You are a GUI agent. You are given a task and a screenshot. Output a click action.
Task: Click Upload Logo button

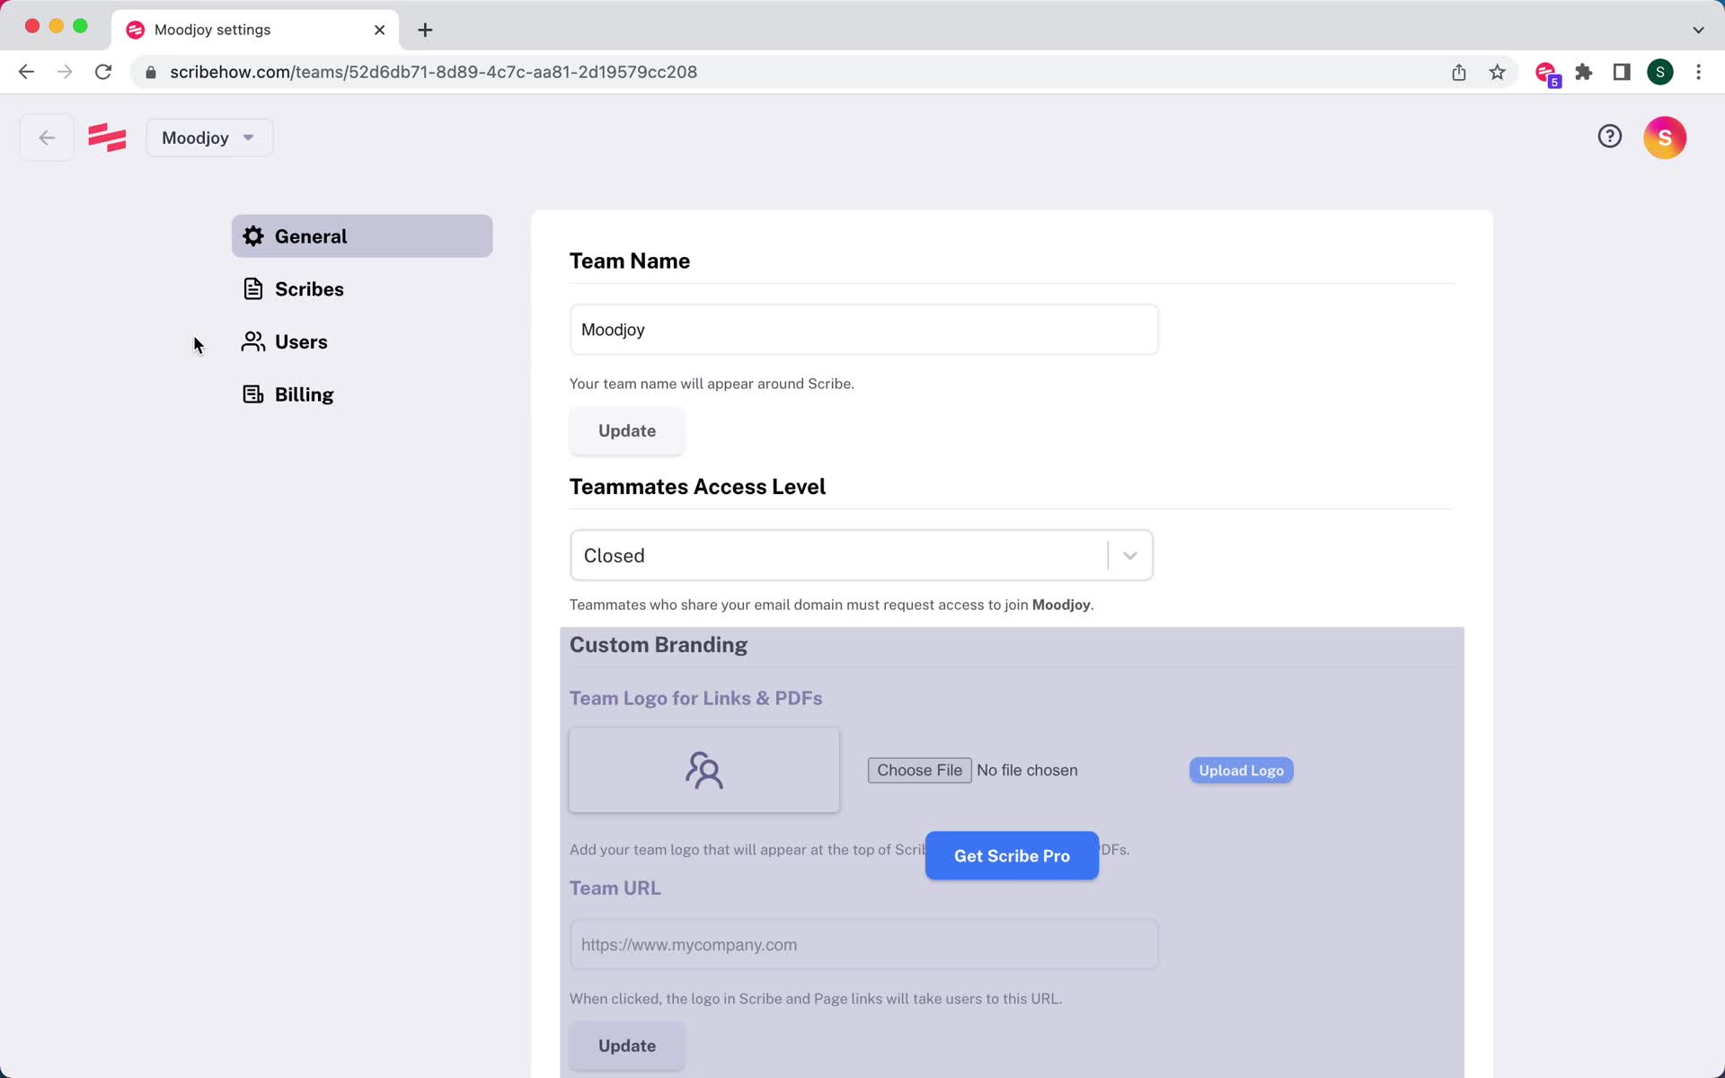1241,770
